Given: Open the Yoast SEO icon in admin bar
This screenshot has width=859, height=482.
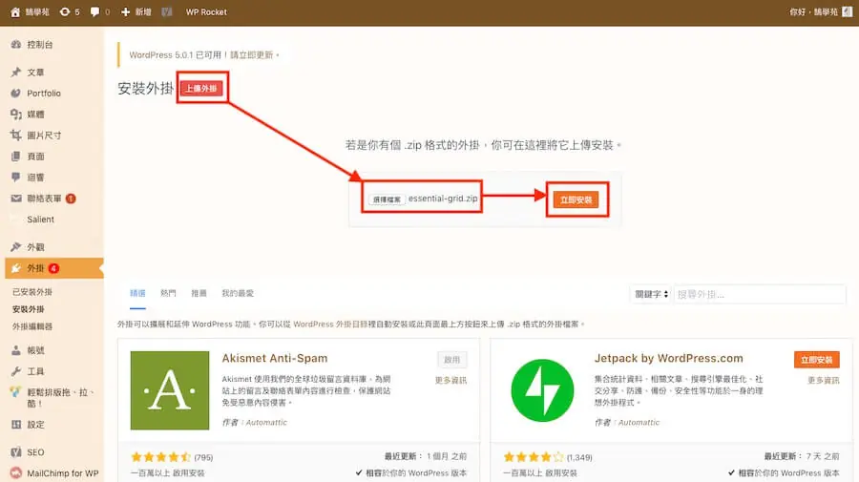Looking at the screenshot, I should (x=167, y=12).
